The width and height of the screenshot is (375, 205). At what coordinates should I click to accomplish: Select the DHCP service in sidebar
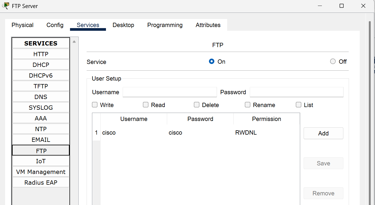pyautogui.click(x=41, y=64)
